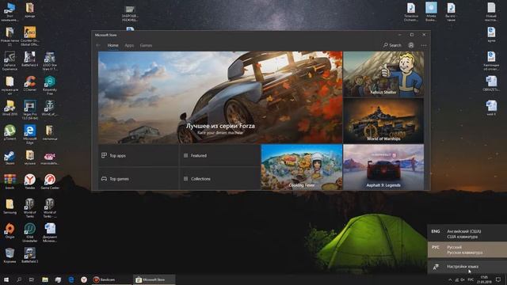Open Search in Microsoft Store
507x285 pixels.
pyautogui.click(x=392, y=45)
